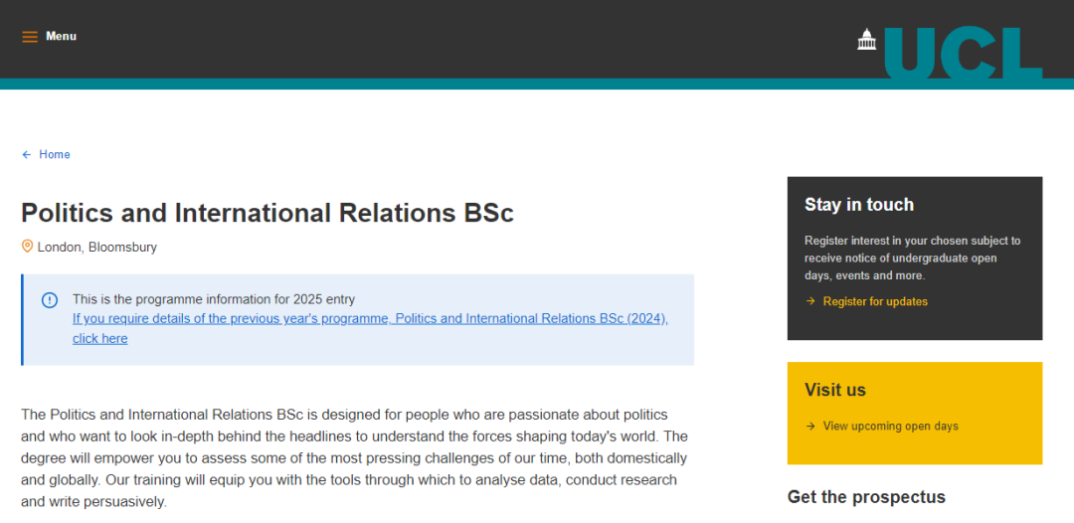Click the orange location pin icon

(27, 247)
